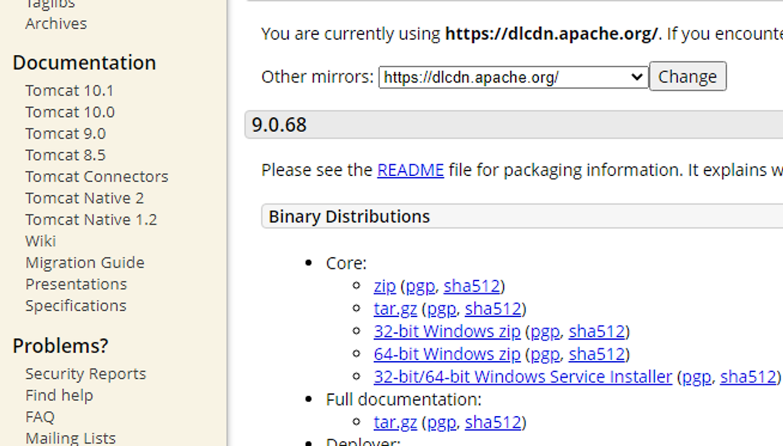
Task: Open pgp for Full documentation tar.gz
Action: click(x=442, y=422)
